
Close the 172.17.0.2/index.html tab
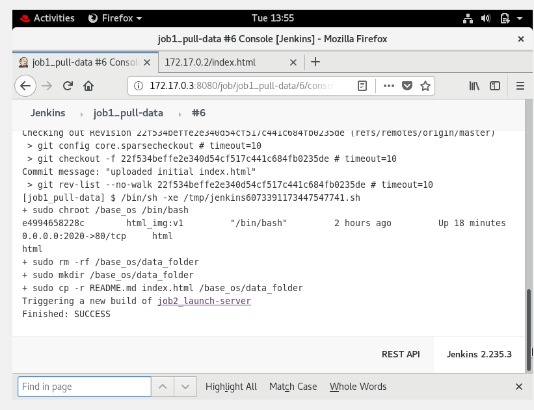293,62
